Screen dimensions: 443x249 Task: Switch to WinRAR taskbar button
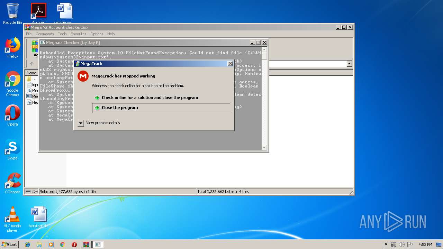pyautogui.click(x=86, y=245)
